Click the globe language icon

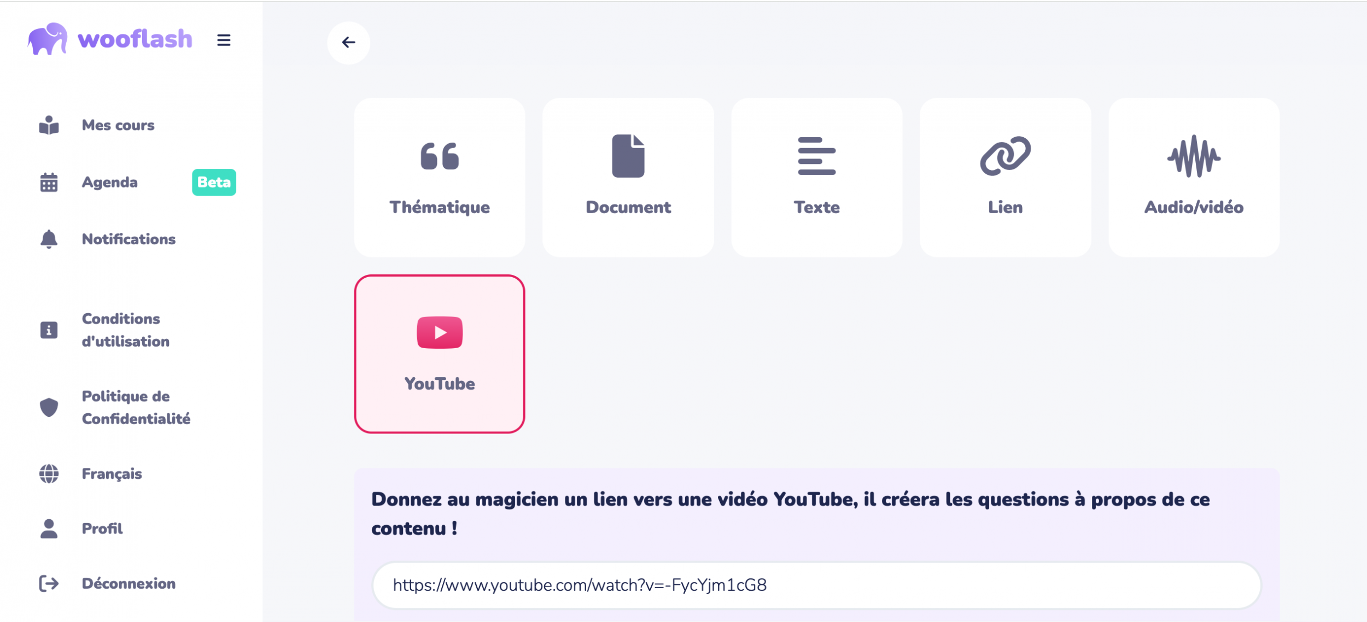pyautogui.click(x=49, y=473)
